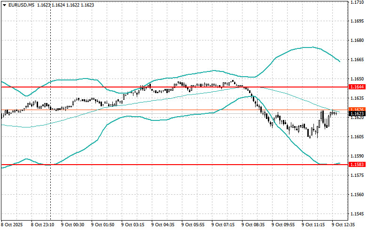Click the 9 Oct 09:55 time label
Viewport: 367px width, 230px height.
283,225
